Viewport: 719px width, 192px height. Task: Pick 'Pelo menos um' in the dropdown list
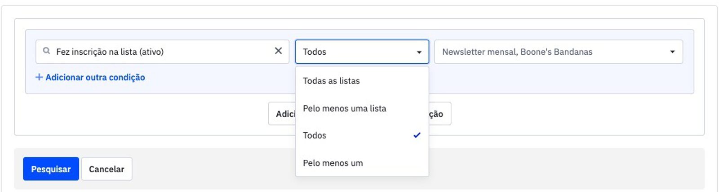click(333, 163)
